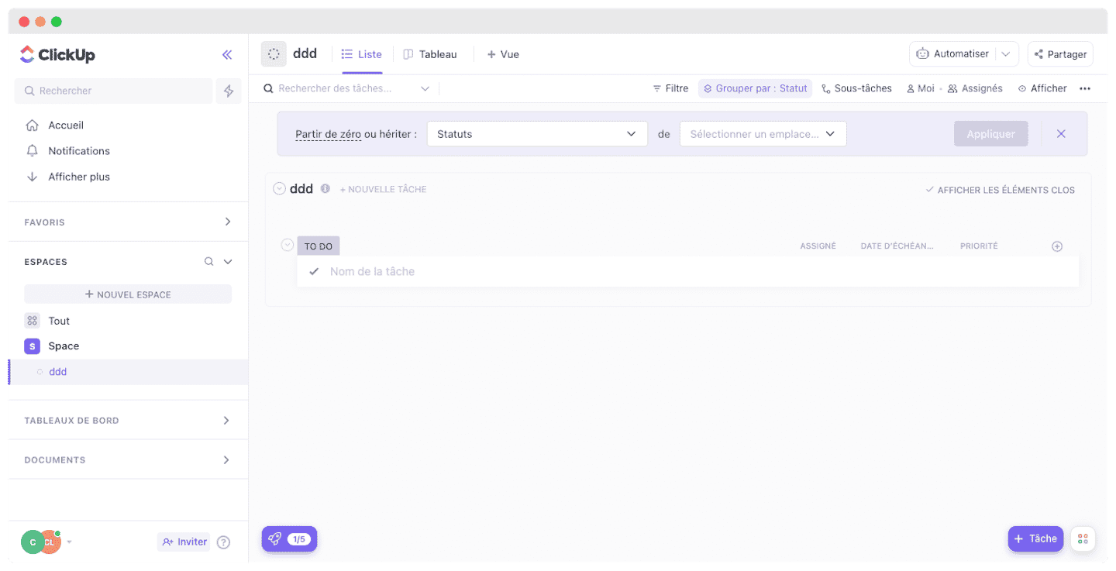Switch to the Tableau view tab
This screenshot has height=571, width=1116.
[x=430, y=54]
